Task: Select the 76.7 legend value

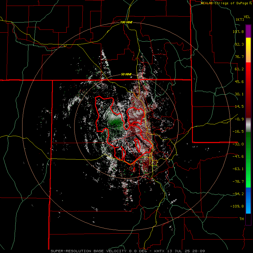Action: point(239,57)
